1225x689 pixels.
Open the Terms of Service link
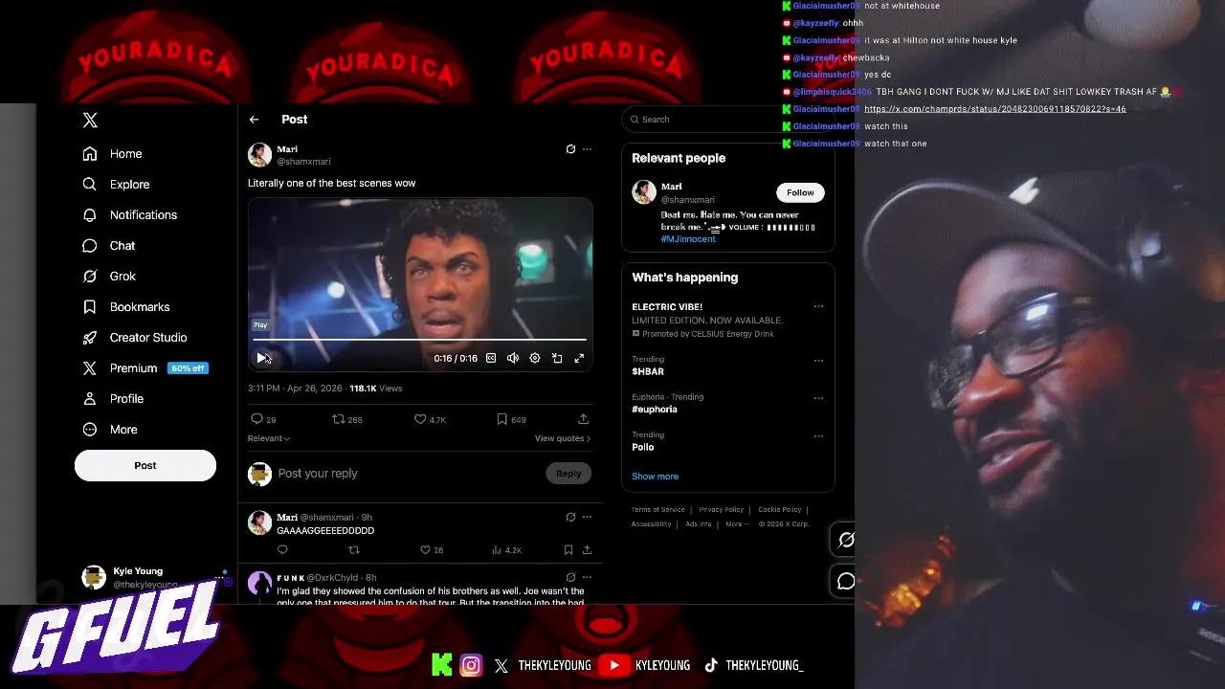(658, 509)
